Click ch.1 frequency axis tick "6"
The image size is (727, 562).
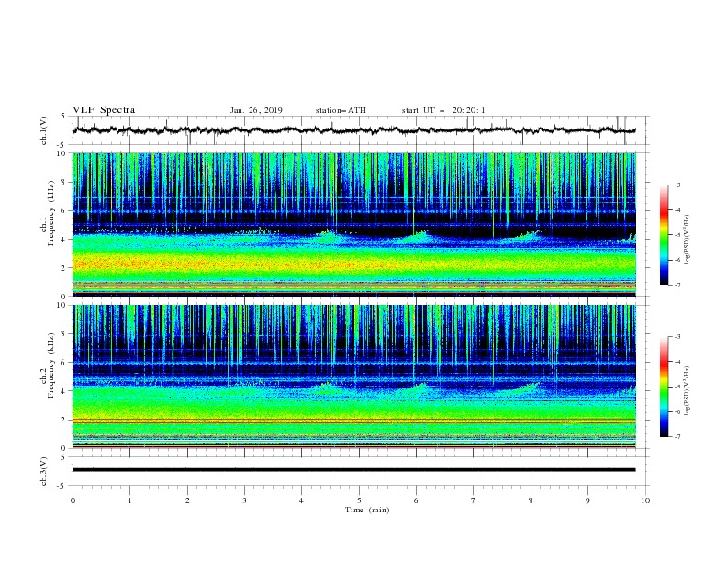[65, 210]
